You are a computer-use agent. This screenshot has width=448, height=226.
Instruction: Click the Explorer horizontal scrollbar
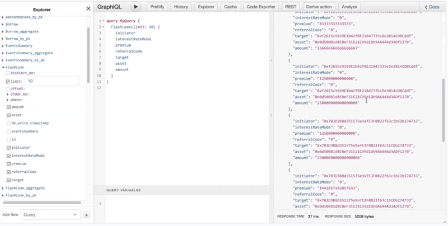pyautogui.click(x=41, y=203)
